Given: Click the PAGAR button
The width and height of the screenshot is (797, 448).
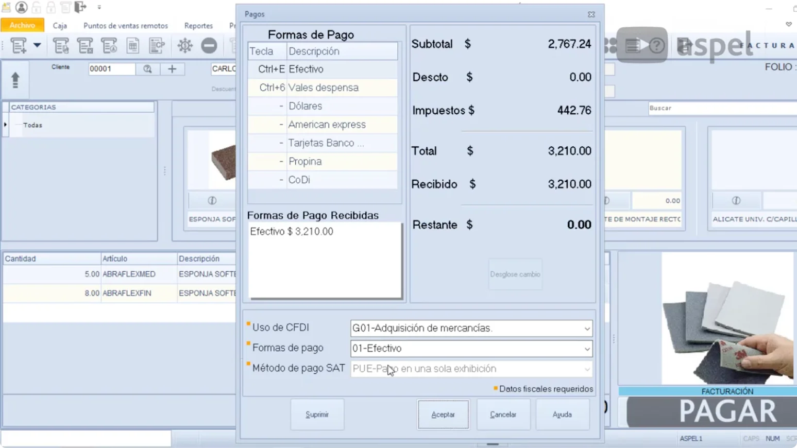Looking at the screenshot, I should tap(712, 412).
